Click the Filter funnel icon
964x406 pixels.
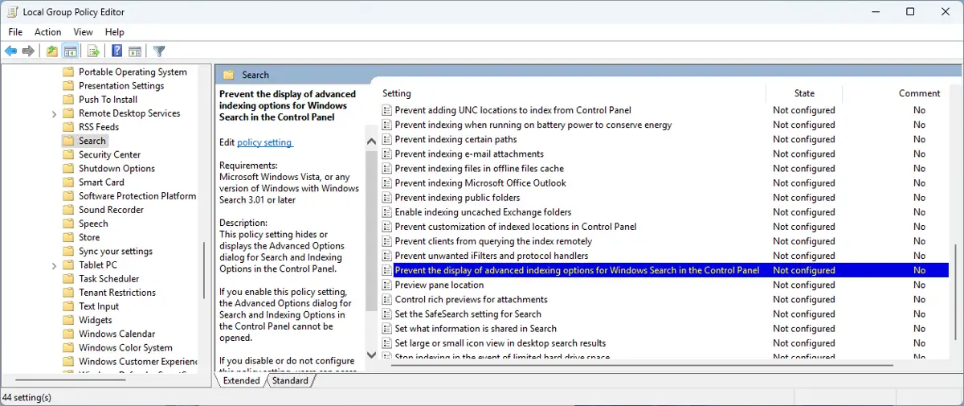[159, 51]
